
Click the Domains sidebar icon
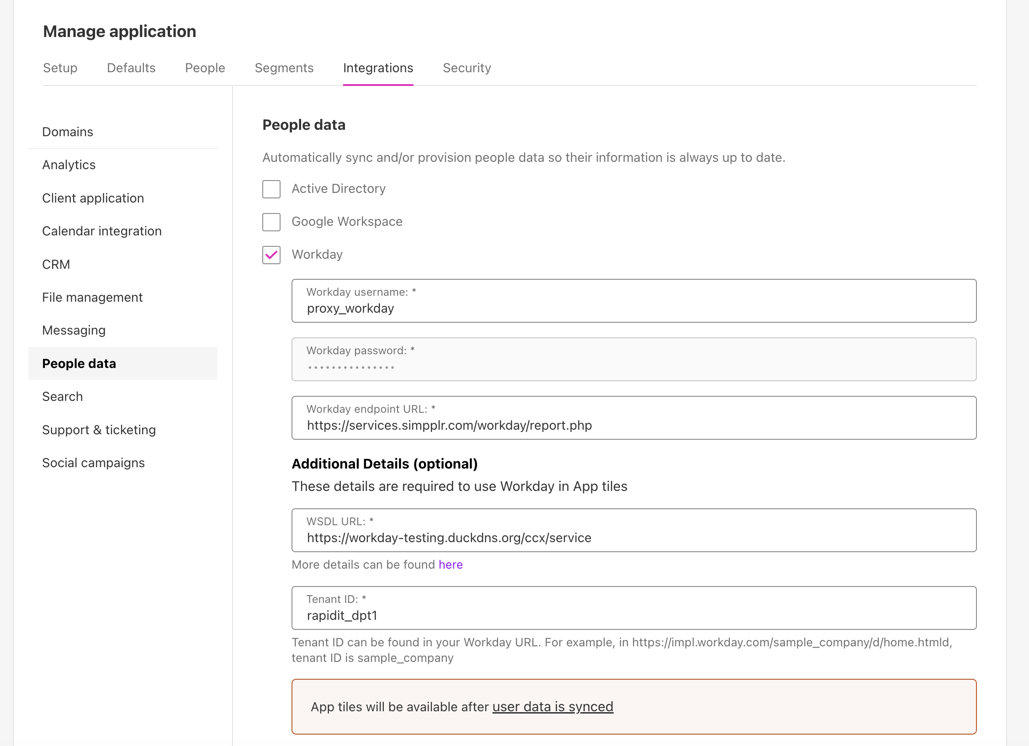(x=68, y=132)
